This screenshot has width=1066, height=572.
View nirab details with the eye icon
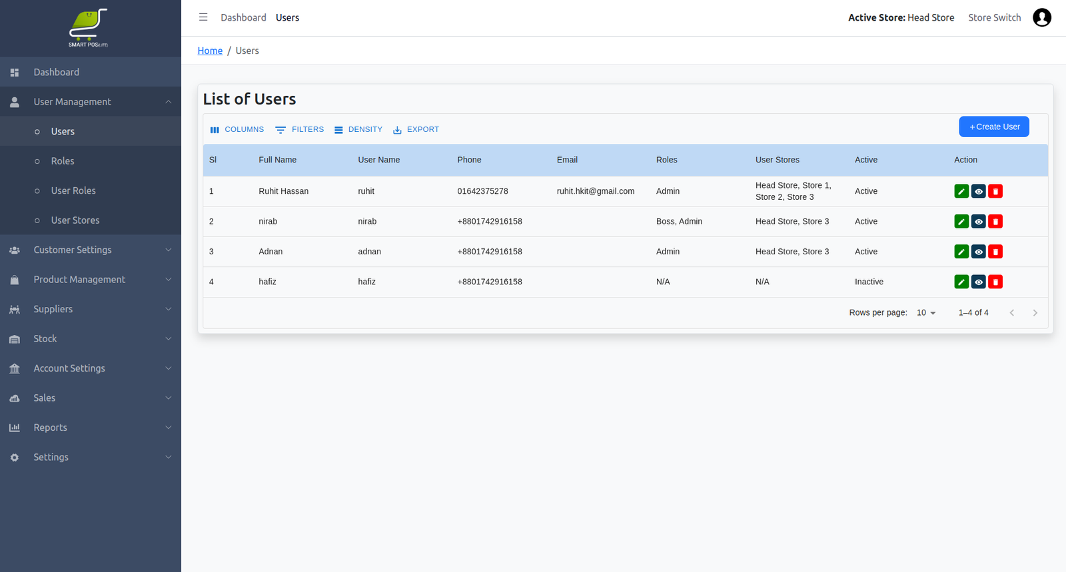979,221
